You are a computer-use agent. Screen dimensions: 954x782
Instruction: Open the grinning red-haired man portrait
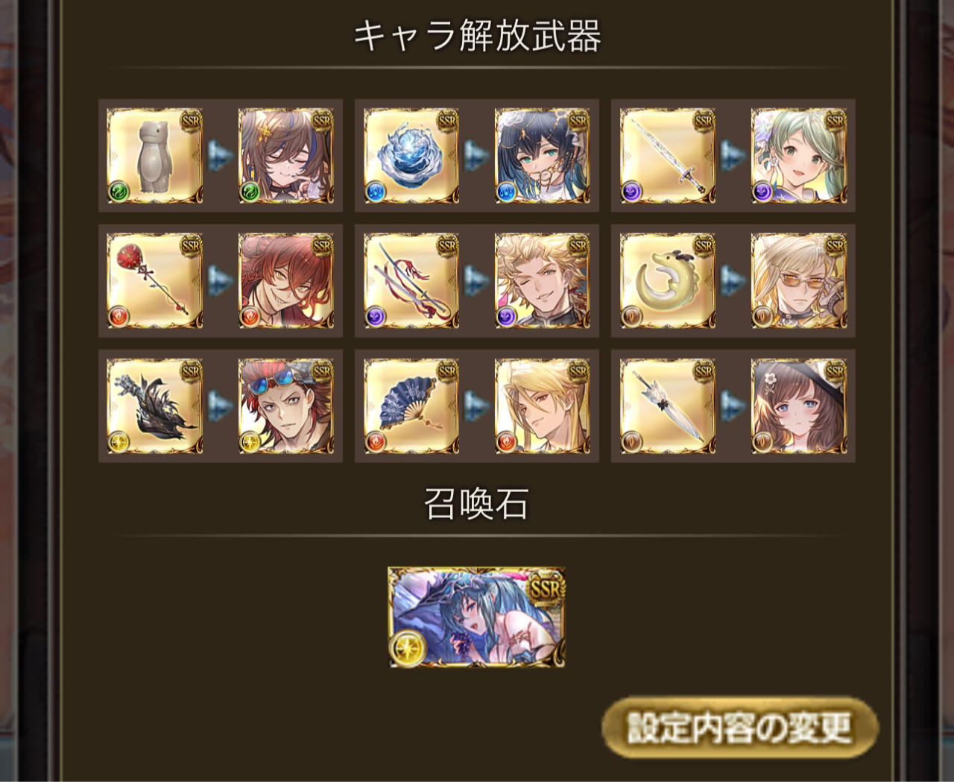coord(286,281)
